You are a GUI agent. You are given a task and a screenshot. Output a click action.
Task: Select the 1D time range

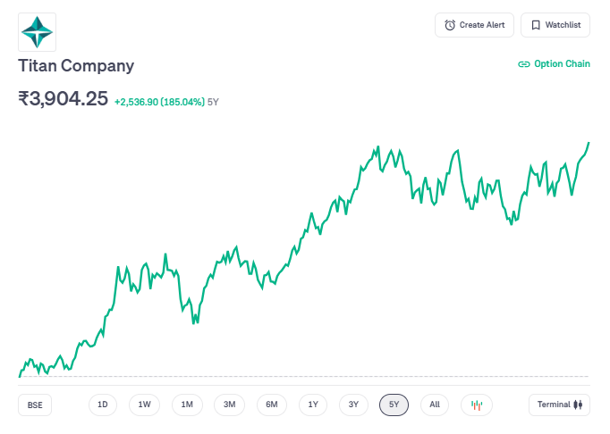coord(103,405)
